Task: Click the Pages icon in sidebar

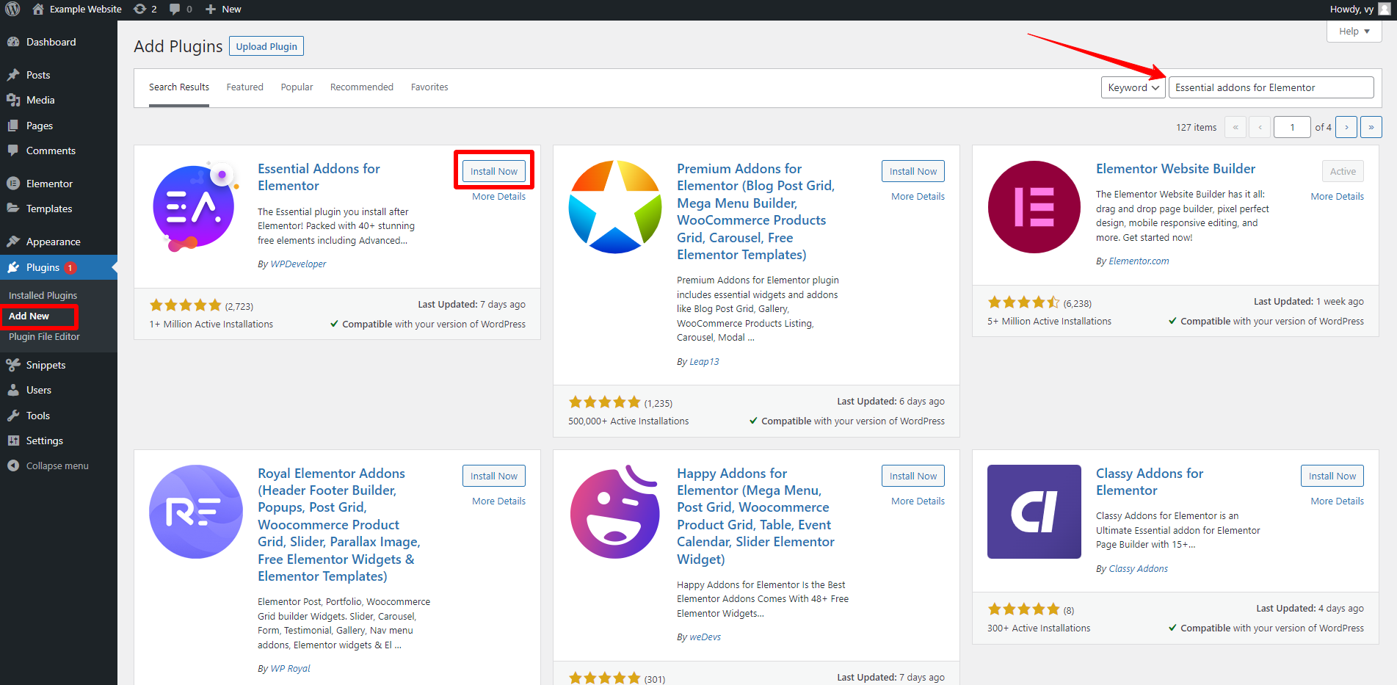Action: point(13,126)
